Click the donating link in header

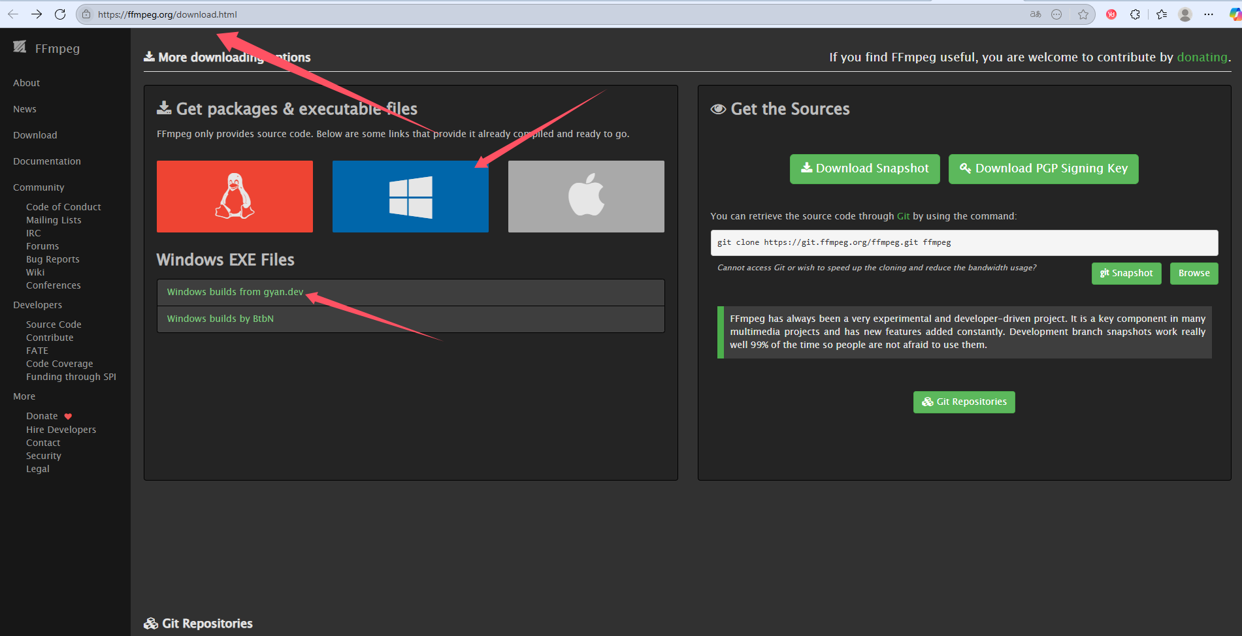1202,57
